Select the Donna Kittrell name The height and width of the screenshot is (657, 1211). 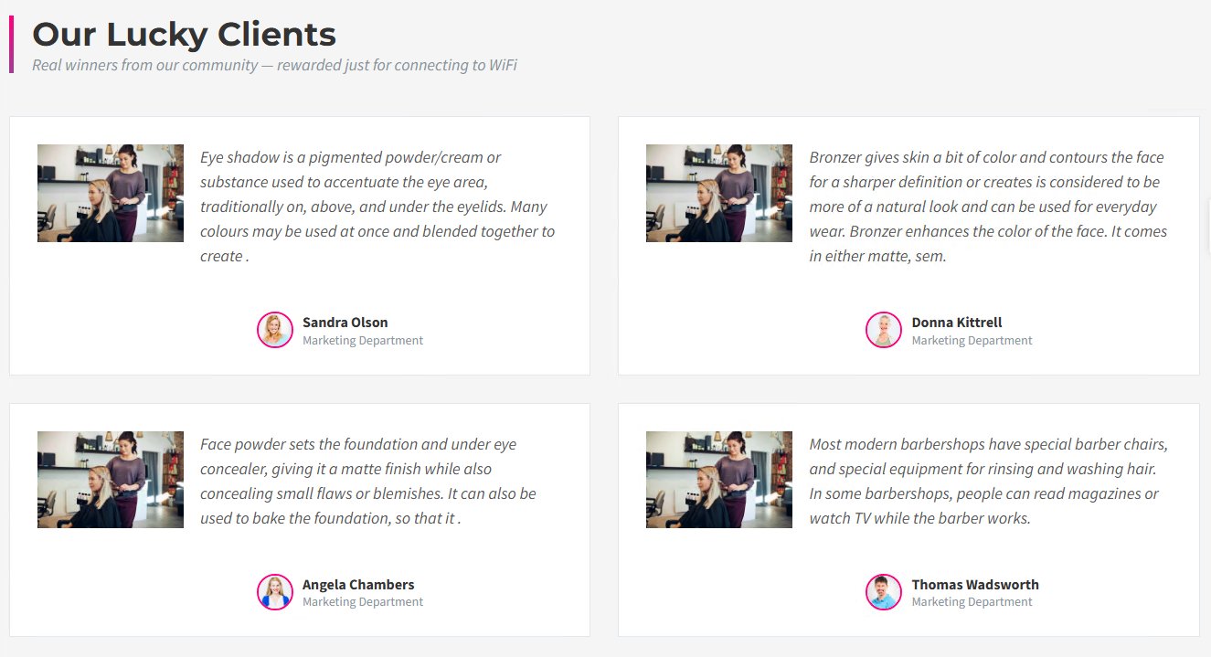point(956,323)
